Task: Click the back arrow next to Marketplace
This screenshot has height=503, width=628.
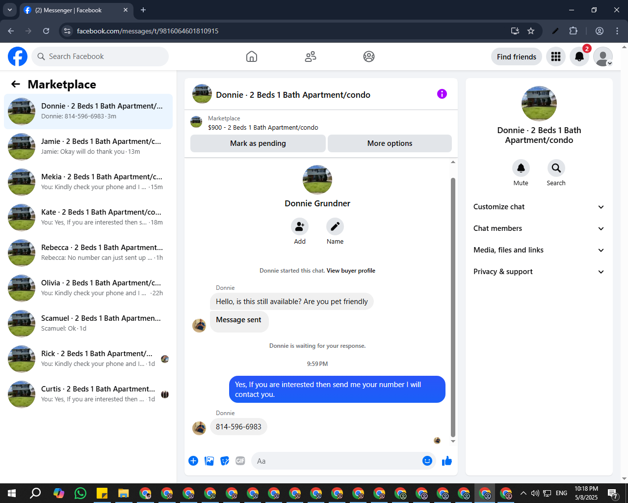Action: click(x=16, y=84)
